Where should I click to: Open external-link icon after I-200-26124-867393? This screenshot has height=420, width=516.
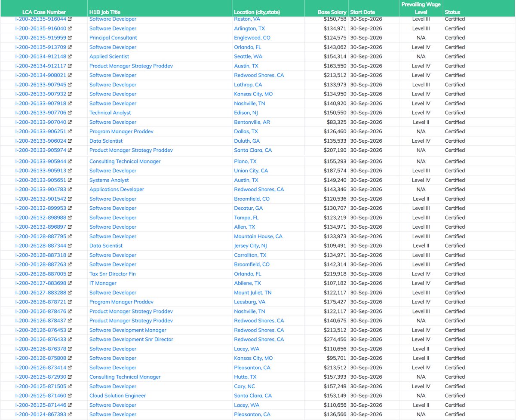[x=70, y=414]
